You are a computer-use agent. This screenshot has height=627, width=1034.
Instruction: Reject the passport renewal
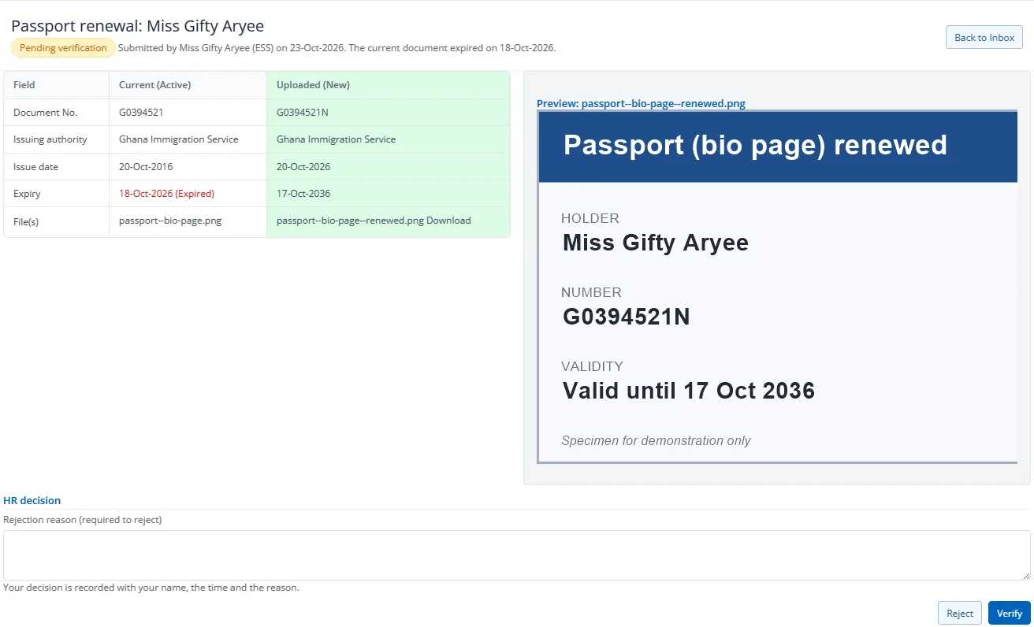coord(960,614)
